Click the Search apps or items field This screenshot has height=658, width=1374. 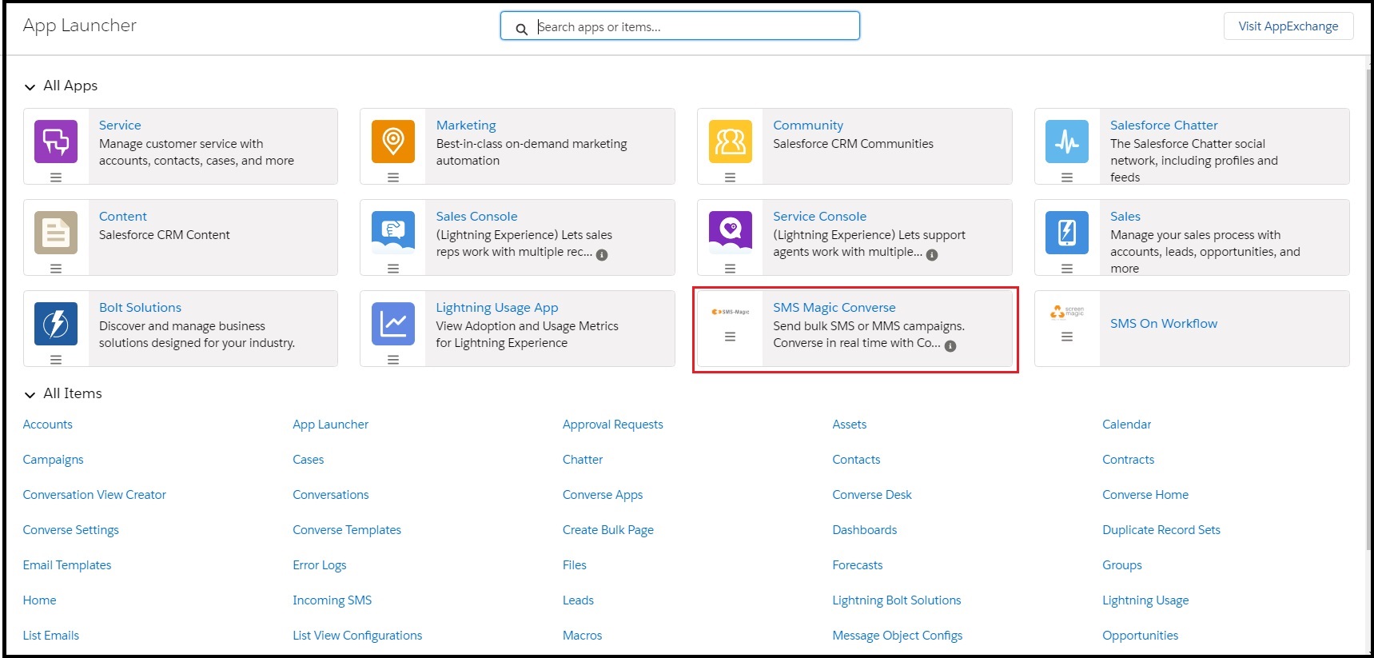pos(680,26)
